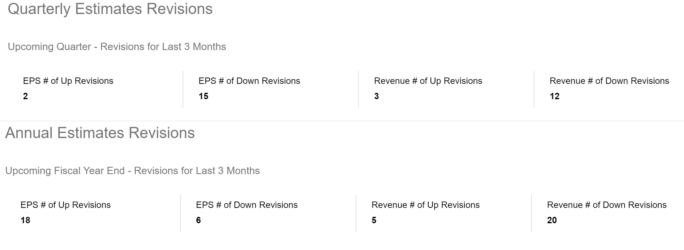This screenshot has width=684, height=250.
Task: Click annual Revenue # of Down Revisions label
Action: point(607,205)
